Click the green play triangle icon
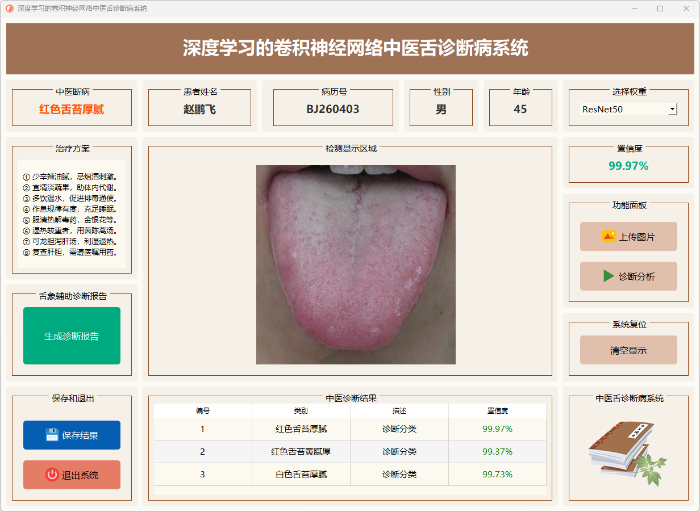The image size is (700, 512). click(609, 276)
